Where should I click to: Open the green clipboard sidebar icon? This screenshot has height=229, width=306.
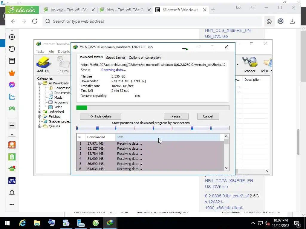pyautogui.click(x=12, y=157)
